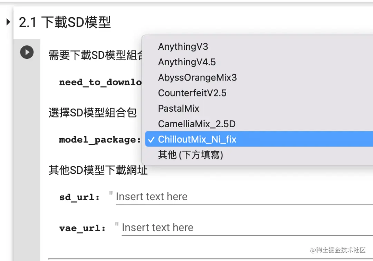Focus the sd_url text input
Image resolution: width=373 pixels, height=261 pixels.
click(244, 197)
